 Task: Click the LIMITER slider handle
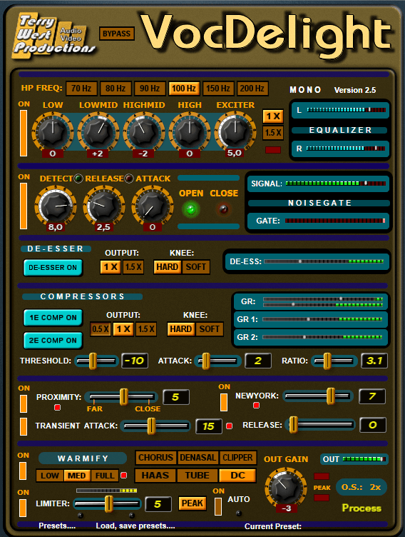(x=109, y=503)
